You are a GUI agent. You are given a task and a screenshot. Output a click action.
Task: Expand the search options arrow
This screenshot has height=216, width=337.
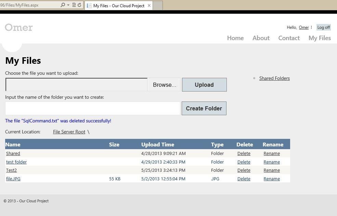point(68,5)
